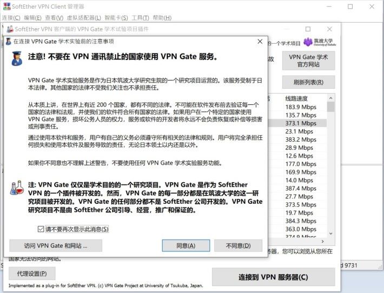Open the 智能卡(S) menu
Viewport: 384px width, 293px height.
116,18
